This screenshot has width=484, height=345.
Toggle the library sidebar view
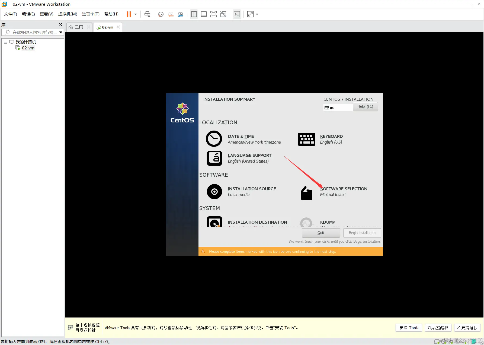coord(194,14)
